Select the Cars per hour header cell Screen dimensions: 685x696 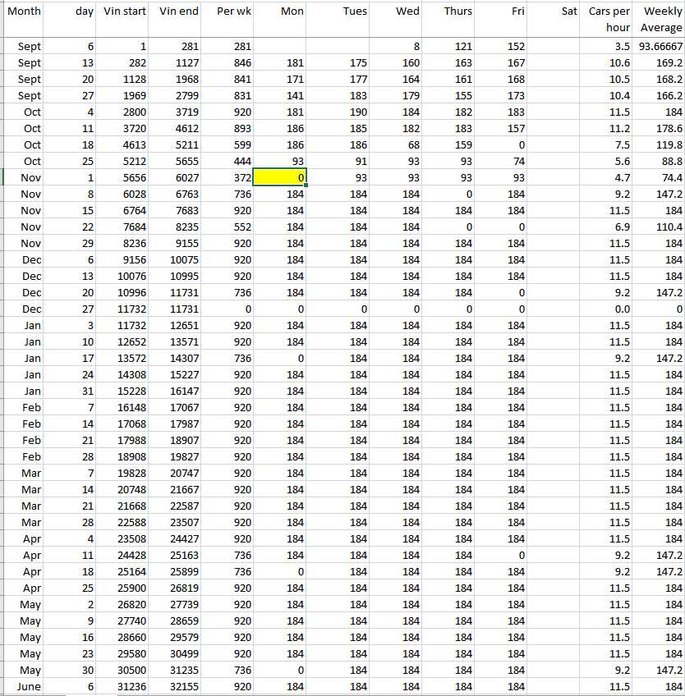[608, 19]
